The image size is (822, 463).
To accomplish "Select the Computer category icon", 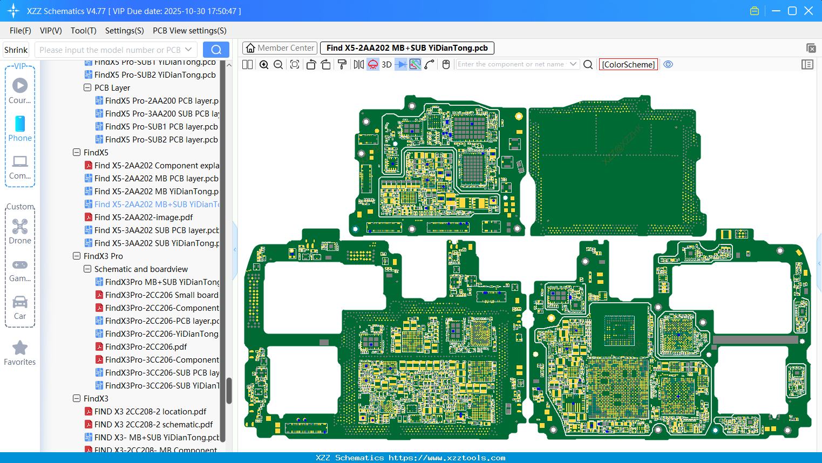I will pyautogui.click(x=20, y=167).
